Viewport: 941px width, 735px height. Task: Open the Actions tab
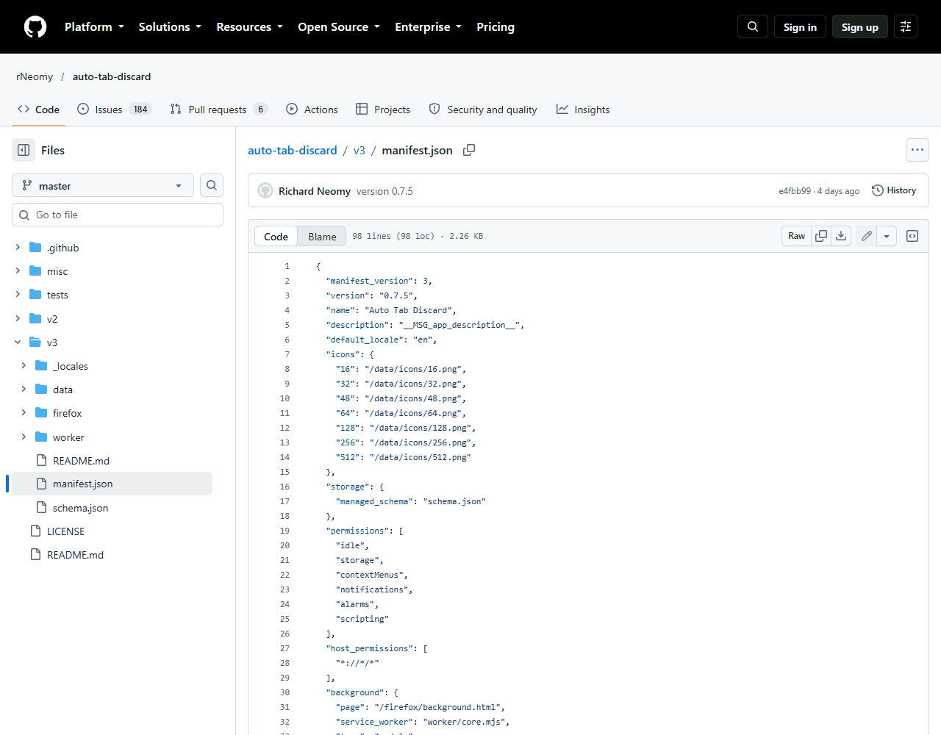[312, 110]
